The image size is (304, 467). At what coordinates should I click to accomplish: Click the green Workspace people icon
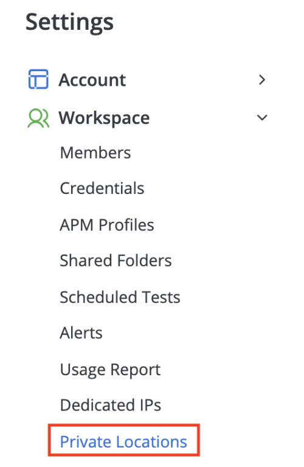tap(38, 118)
